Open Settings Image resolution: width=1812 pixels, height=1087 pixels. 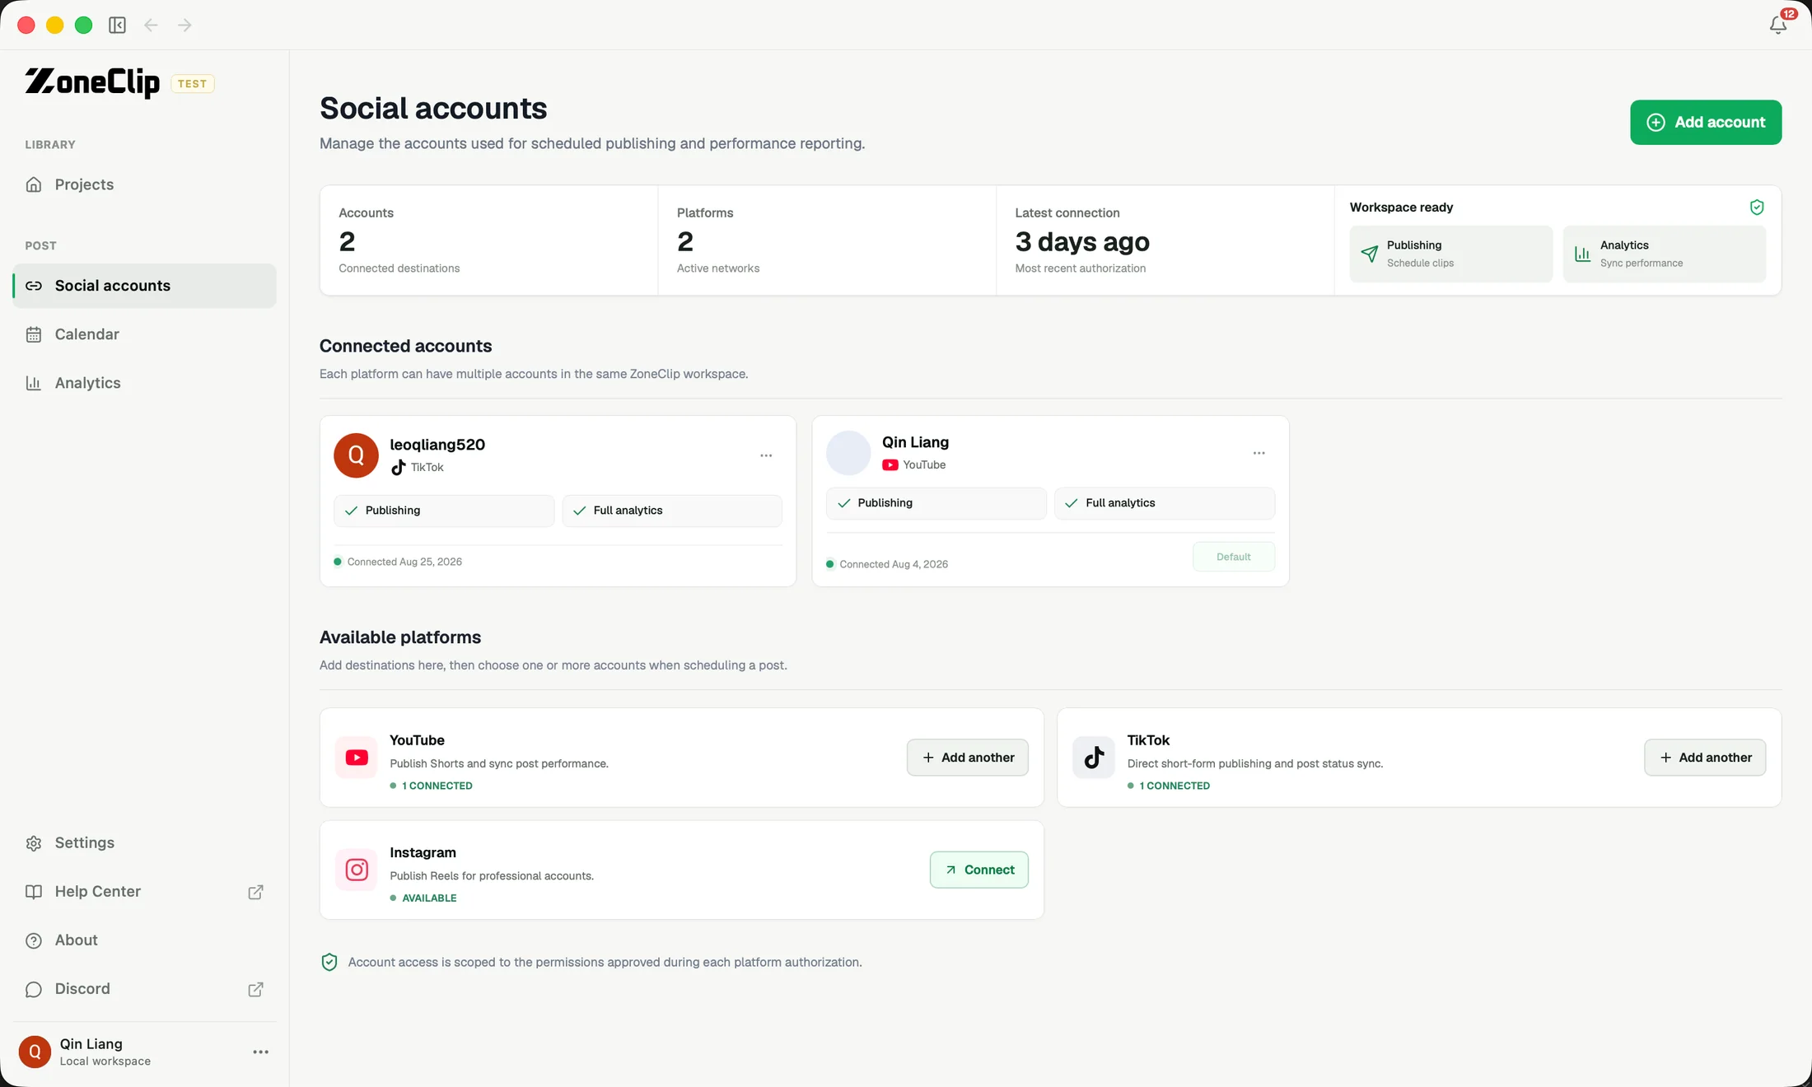144,843
